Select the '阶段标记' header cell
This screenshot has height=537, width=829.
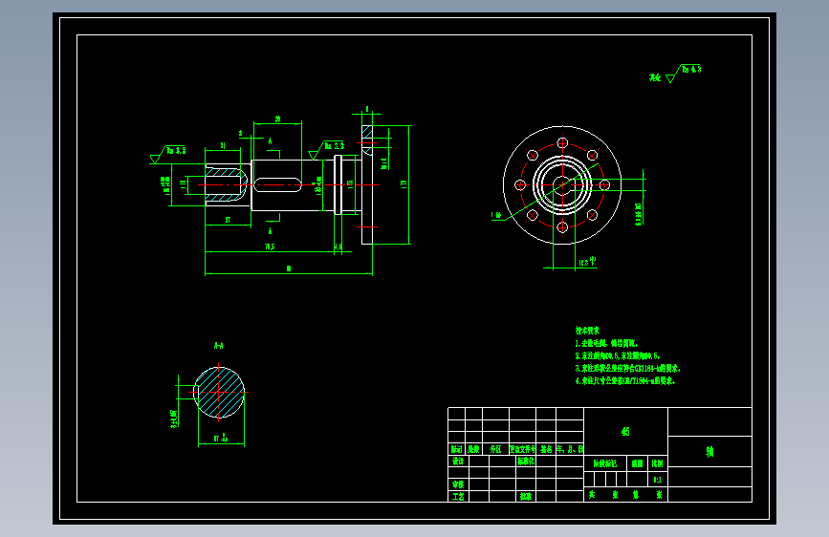(605, 463)
